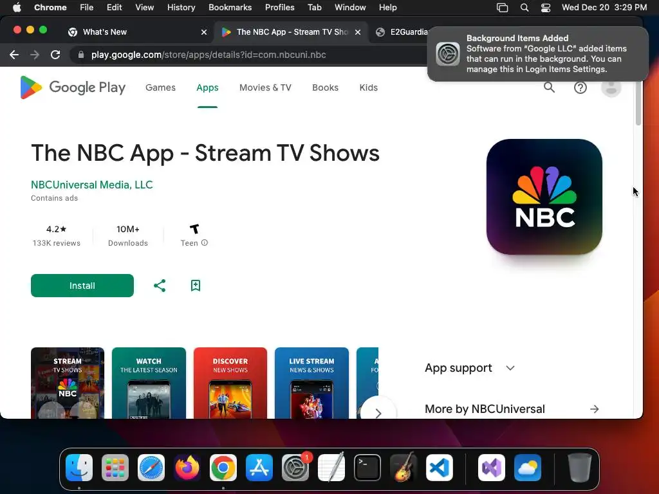Open More by NBCUniversal arrow
The width and height of the screenshot is (659, 494).
594,409
